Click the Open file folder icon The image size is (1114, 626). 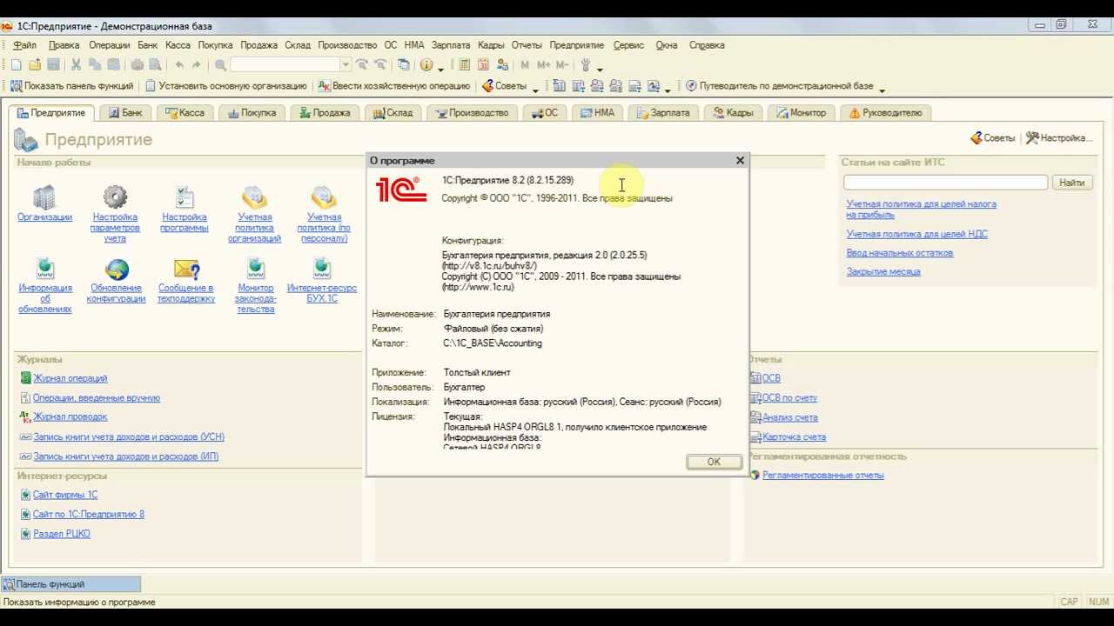(35, 65)
